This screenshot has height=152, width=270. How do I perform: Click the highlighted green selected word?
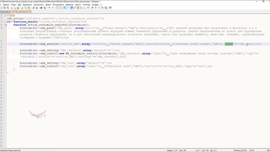[x=229, y=44]
